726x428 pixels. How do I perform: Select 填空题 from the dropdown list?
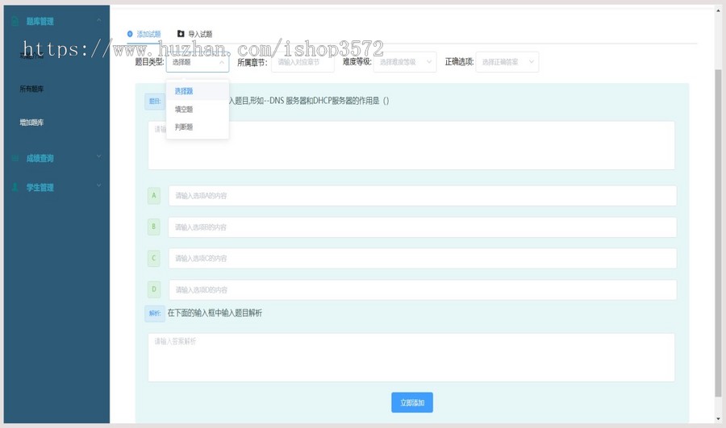[198, 109]
